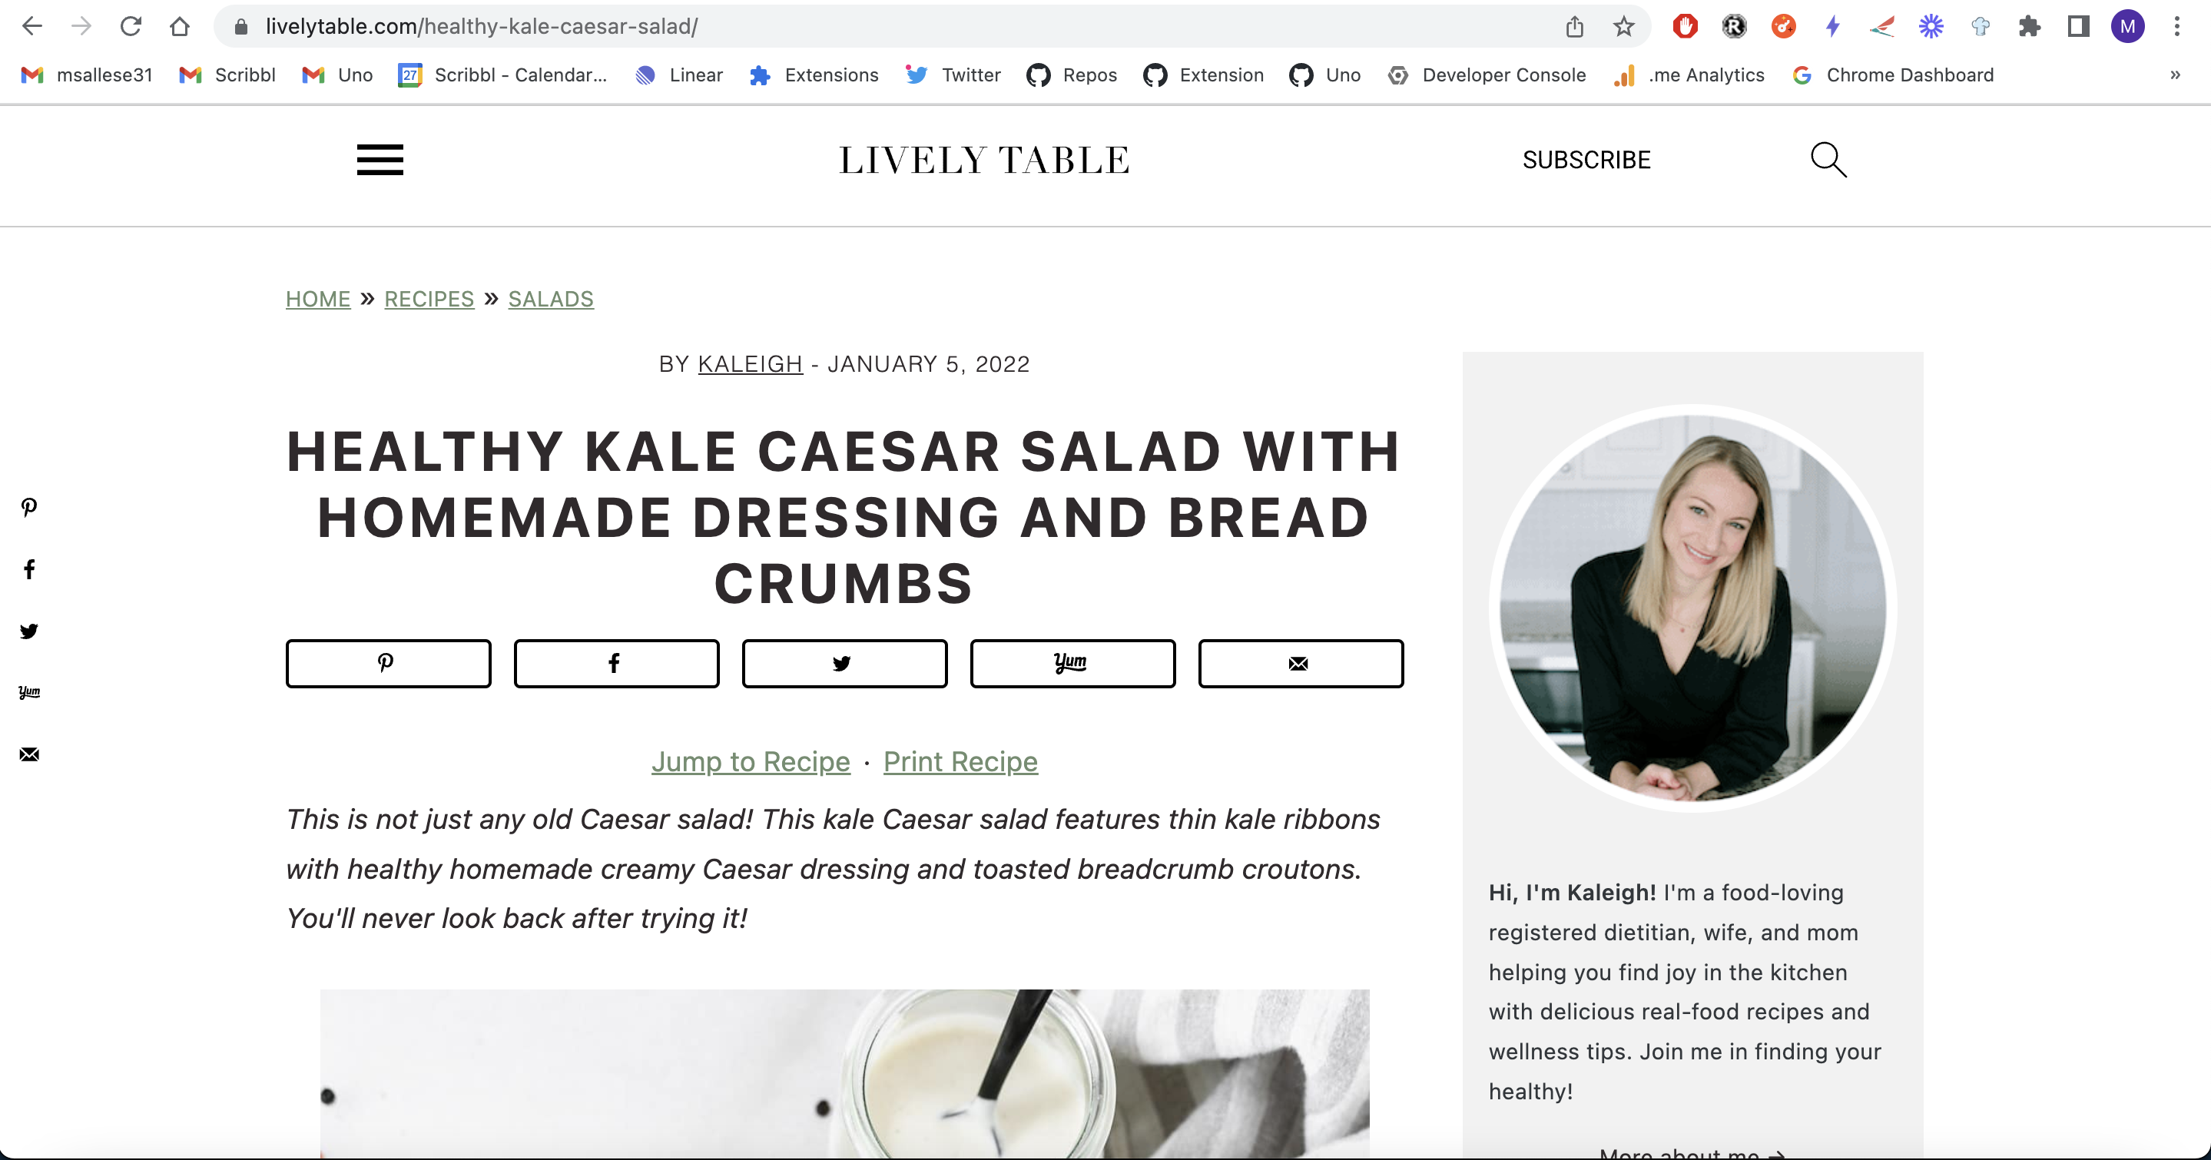Toggle the Yum sidebar button
The image size is (2211, 1160).
29,691
